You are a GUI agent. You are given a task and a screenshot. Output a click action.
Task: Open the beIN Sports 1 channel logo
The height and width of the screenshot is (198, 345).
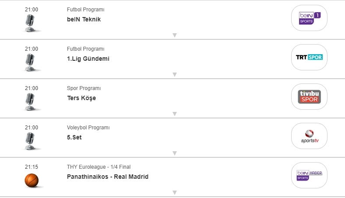click(x=310, y=18)
